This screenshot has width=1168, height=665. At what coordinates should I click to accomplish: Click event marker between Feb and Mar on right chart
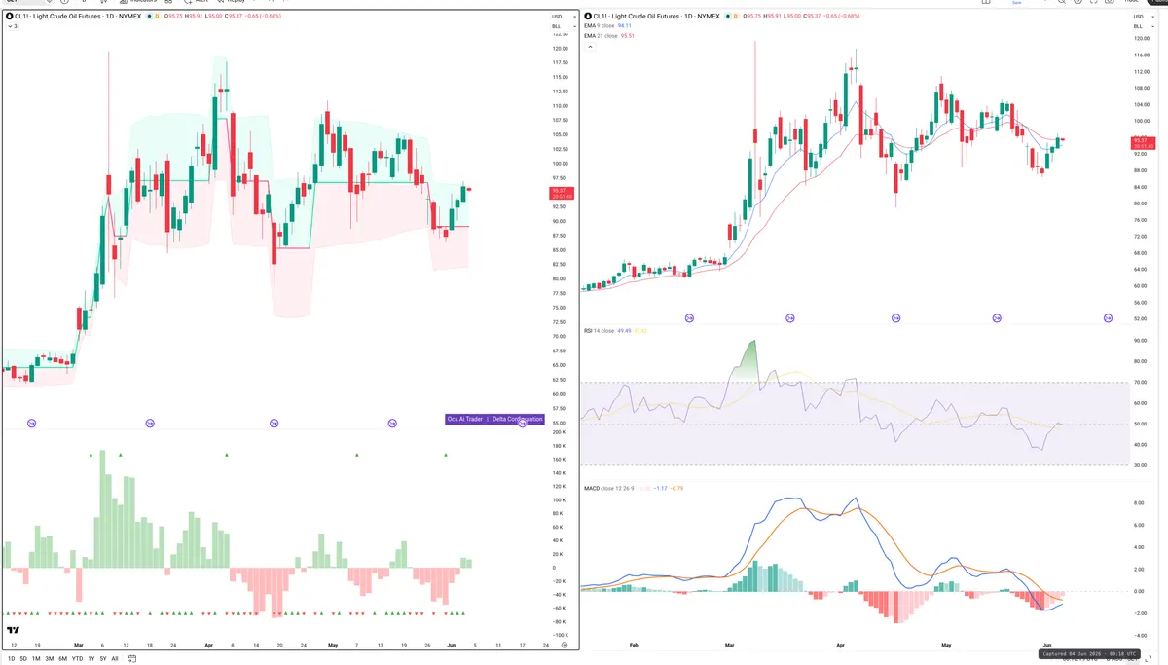pos(689,318)
